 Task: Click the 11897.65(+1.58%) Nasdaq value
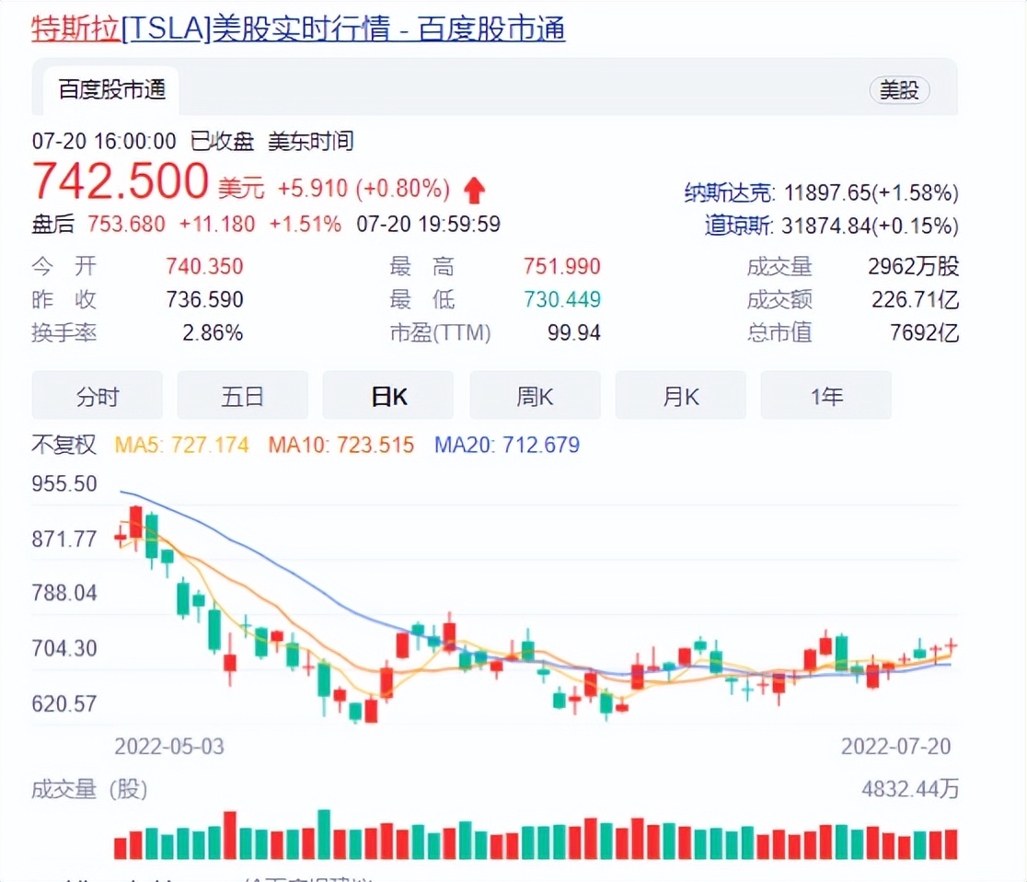(x=871, y=192)
